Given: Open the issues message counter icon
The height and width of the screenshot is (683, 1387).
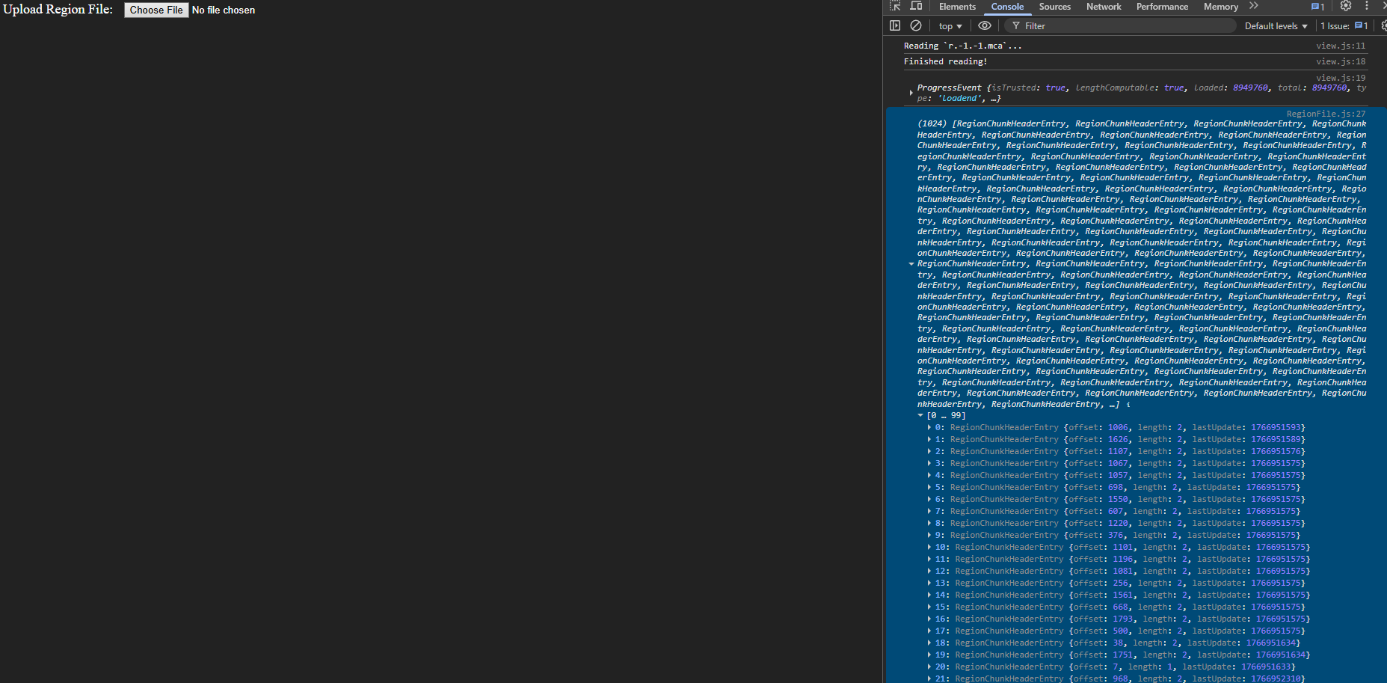Looking at the screenshot, I should coord(1317,7).
